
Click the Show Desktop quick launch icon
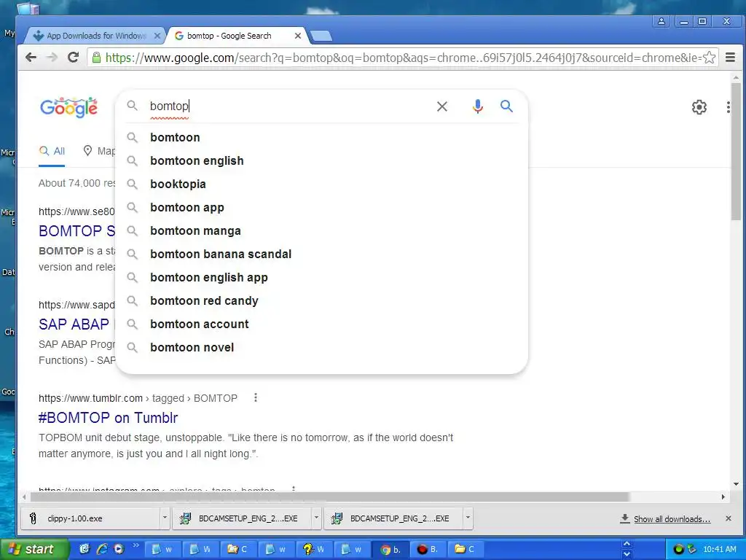(85, 549)
